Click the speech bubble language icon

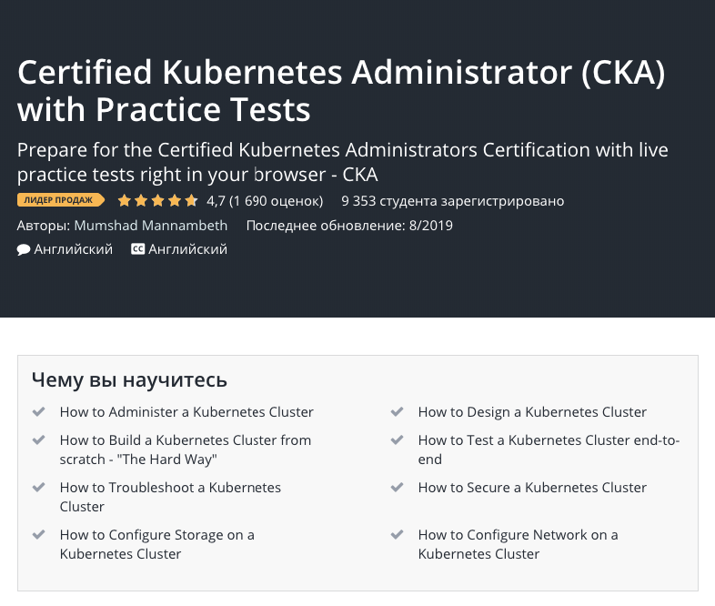24,249
